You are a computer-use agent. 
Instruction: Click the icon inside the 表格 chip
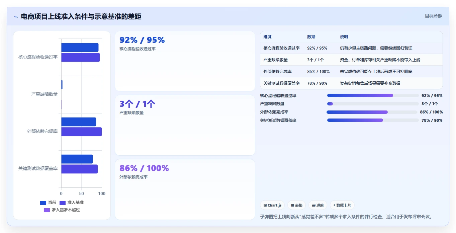click(292, 205)
